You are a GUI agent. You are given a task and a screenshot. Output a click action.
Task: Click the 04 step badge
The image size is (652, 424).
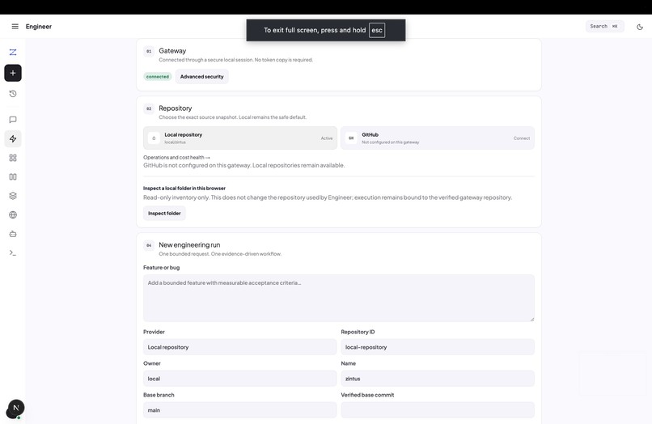pyautogui.click(x=149, y=245)
